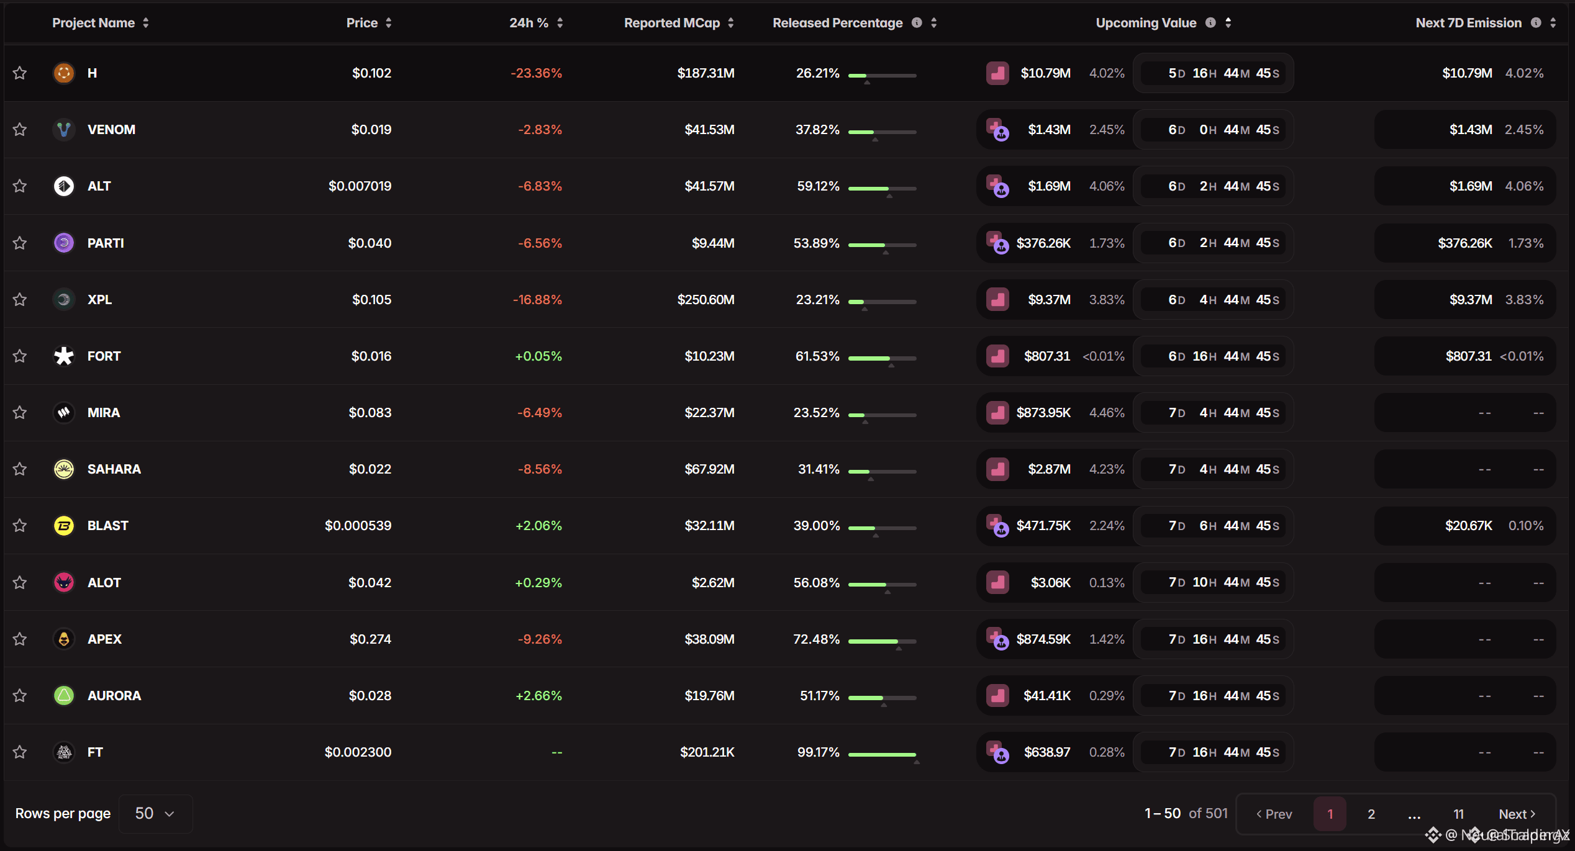Click the unlock allocation icon in VENOM row
Screen dimensions: 1575x851
(x=997, y=130)
